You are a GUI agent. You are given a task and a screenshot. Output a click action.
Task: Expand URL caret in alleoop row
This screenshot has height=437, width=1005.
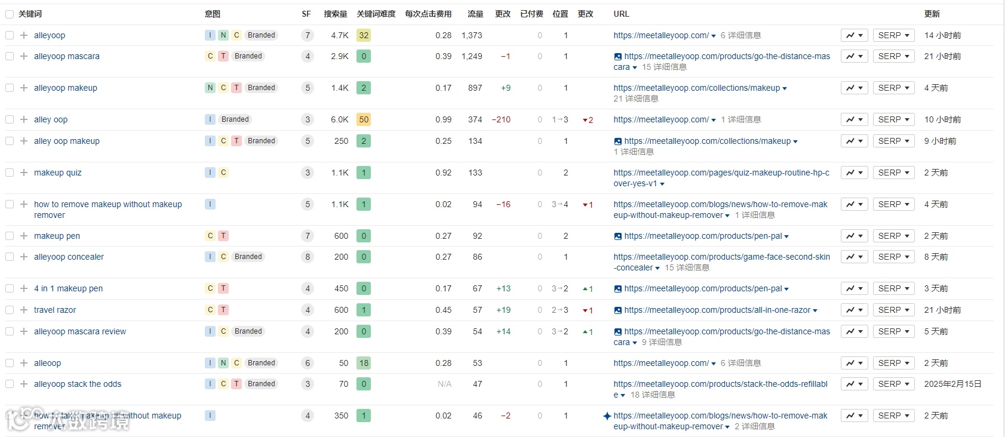coord(713,364)
